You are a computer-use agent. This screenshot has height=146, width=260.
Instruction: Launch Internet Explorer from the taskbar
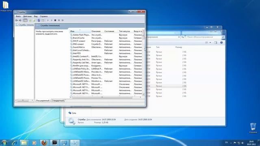[x=14, y=143]
